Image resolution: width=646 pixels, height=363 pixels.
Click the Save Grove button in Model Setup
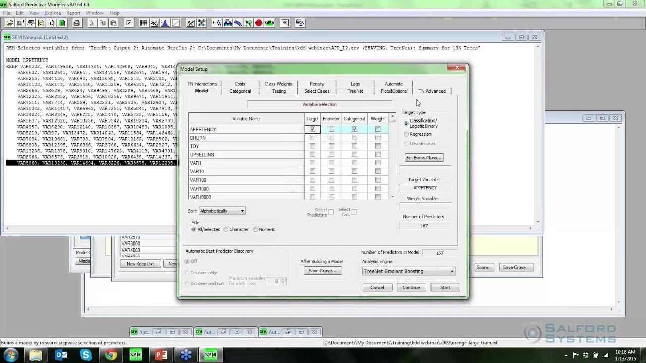(322, 271)
